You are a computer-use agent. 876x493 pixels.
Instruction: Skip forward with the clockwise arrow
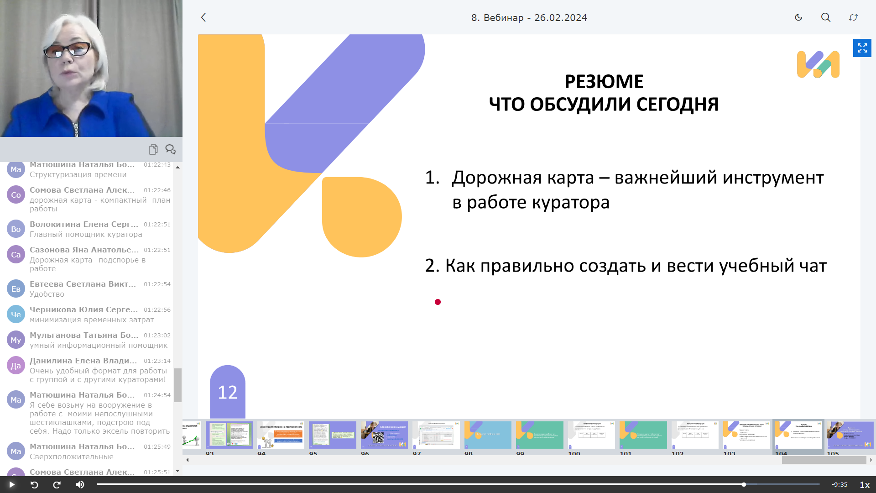point(57,485)
